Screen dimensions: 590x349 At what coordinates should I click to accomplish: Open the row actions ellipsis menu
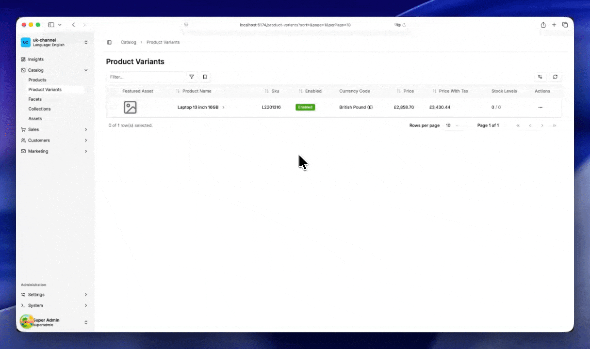tap(540, 107)
